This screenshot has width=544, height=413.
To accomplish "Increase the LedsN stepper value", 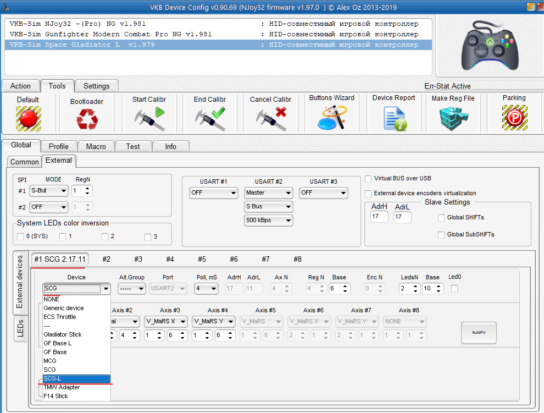I will click(415, 286).
